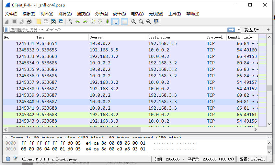Sort by the Time column header
This screenshot has height=165, width=275.
(62, 37)
